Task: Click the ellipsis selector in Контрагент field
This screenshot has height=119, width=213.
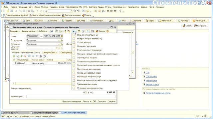Action: [x=59, y=44]
